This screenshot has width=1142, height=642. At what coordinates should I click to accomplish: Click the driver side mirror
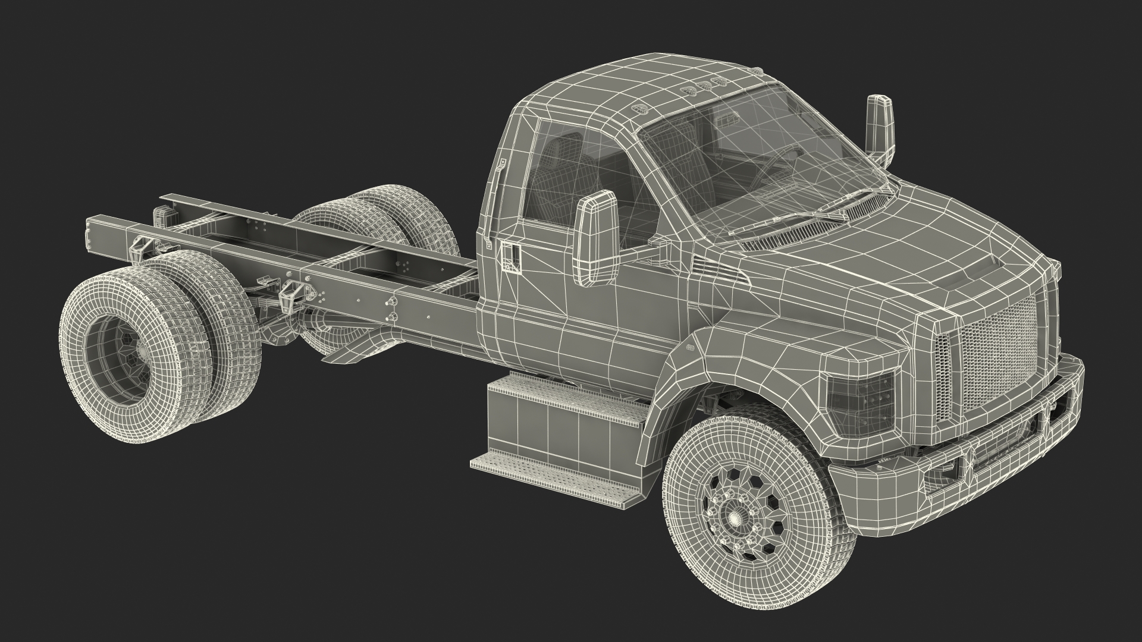tap(597, 239)
